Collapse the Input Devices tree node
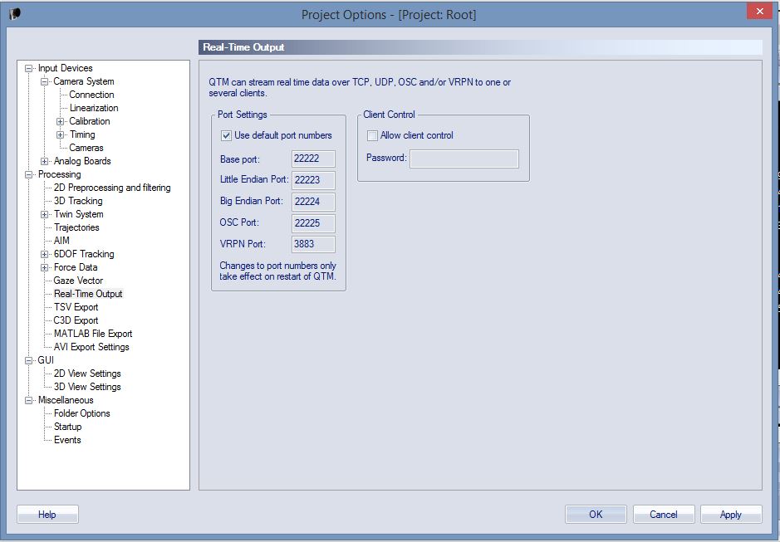The height and width of the screenshot is (542, 780). (x=29, y=68)
